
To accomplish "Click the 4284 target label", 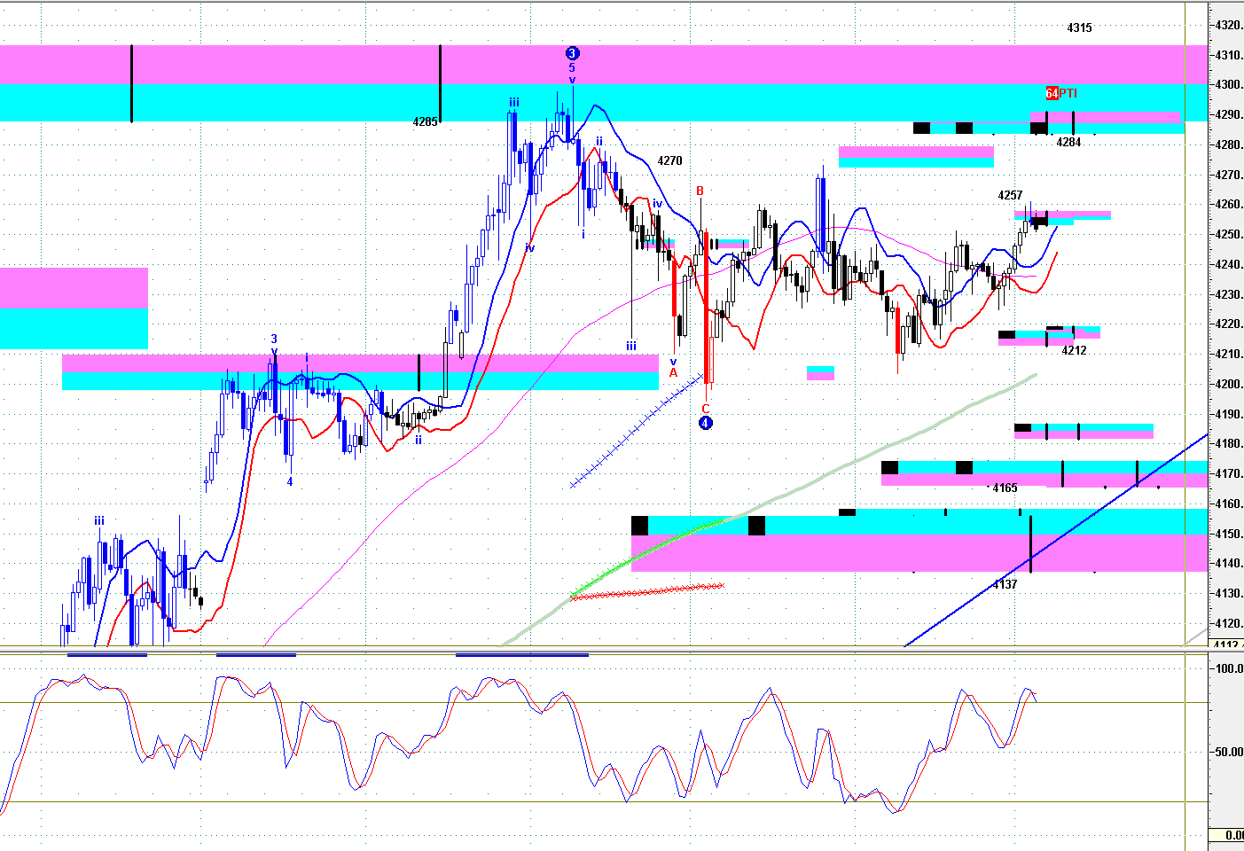I will click(x=1068, y=142).
